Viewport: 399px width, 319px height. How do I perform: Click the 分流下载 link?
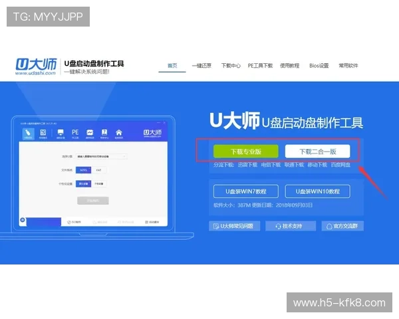coord(223,165)
